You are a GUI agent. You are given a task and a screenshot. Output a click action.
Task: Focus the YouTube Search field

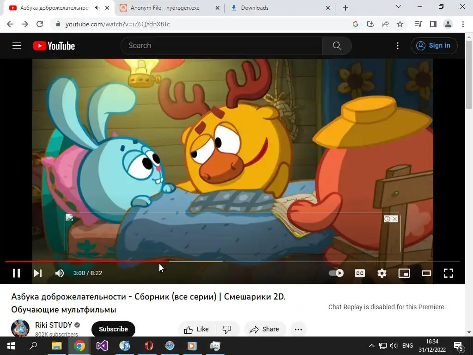(222, 46)
